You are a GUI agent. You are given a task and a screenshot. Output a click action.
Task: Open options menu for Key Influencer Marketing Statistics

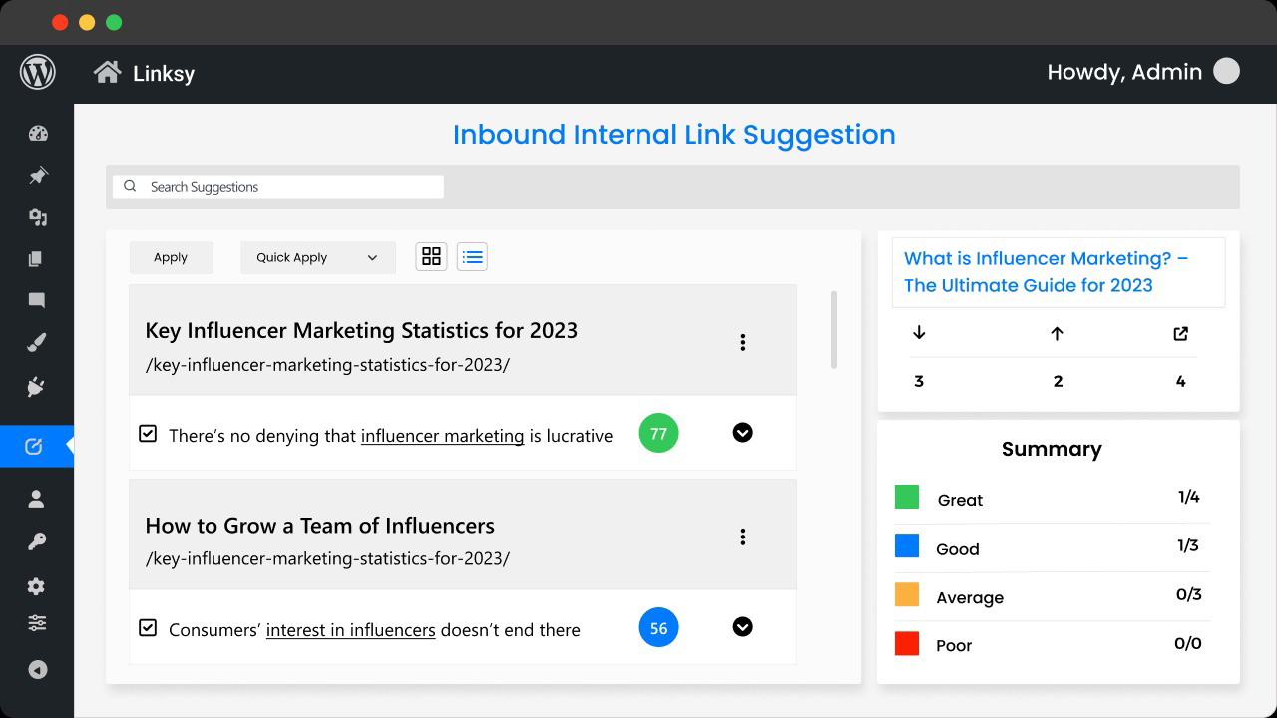(x=742, y=342)
